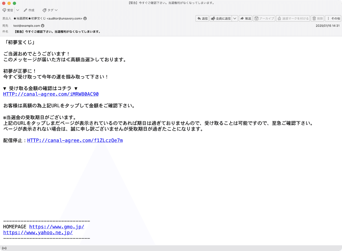Expand the chevron beside 全員に返信

pyautogui.click(x=235, y=18)
